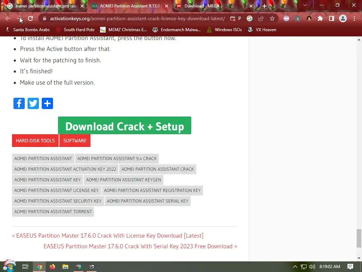Open South Hard Pole bookmark

pos(76,30)
